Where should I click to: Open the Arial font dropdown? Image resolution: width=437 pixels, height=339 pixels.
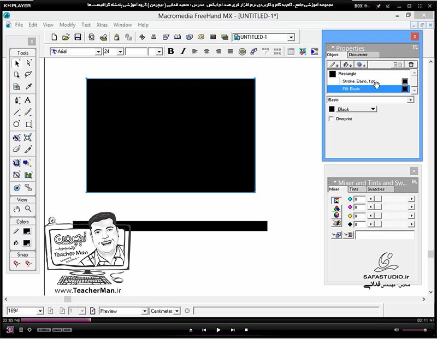(x=98, y=51)
